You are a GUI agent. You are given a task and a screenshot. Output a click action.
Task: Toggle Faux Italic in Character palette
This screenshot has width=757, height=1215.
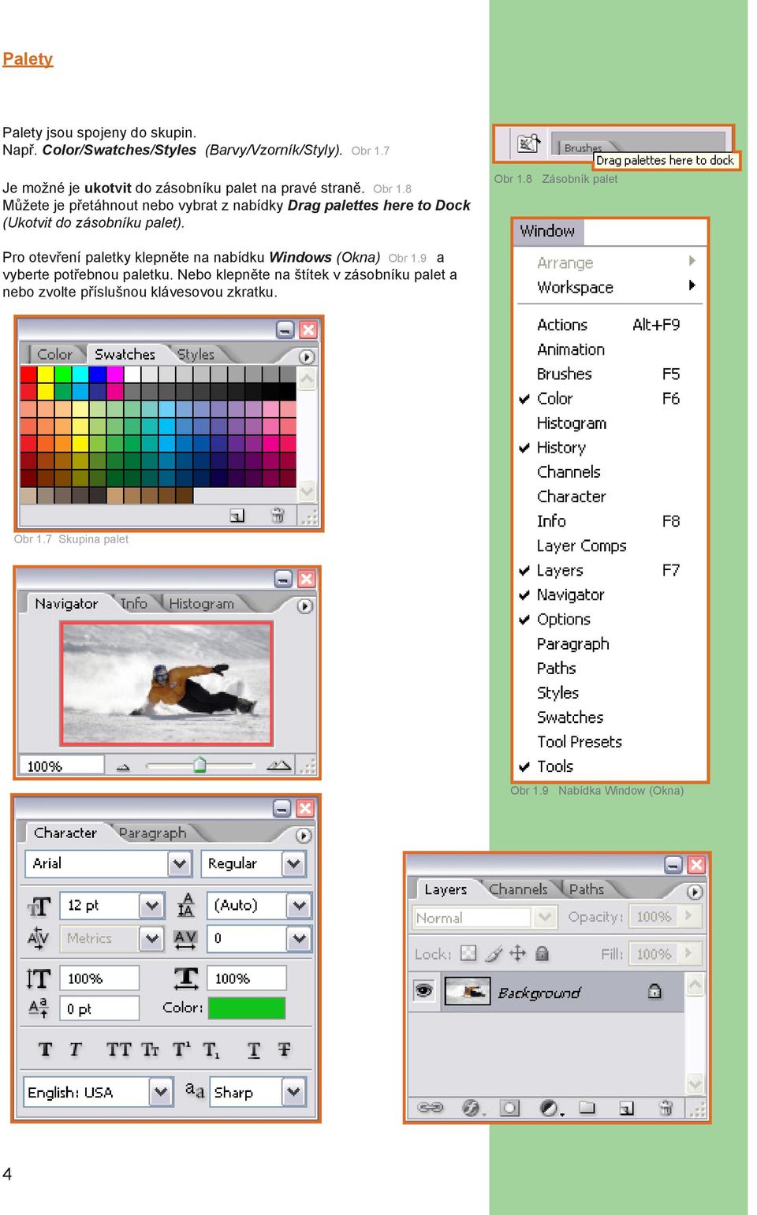pyautogui.click(x=76, y=1049)
